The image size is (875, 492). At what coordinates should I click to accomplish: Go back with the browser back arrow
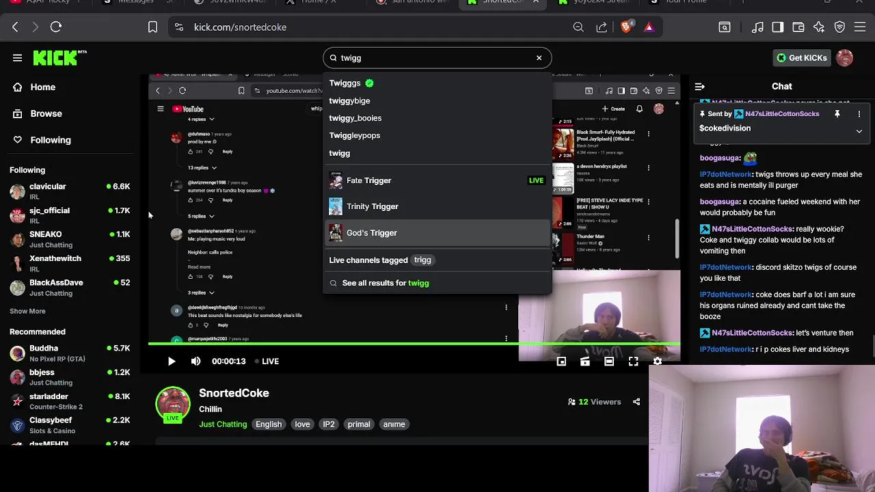point(15,27)
